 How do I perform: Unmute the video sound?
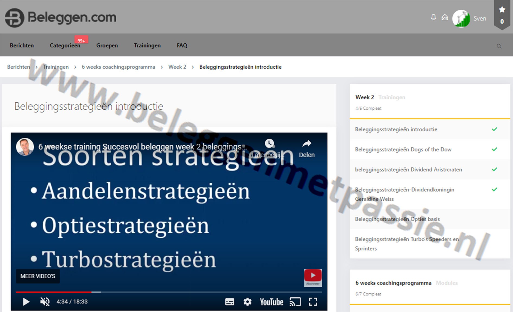[45, 302]
